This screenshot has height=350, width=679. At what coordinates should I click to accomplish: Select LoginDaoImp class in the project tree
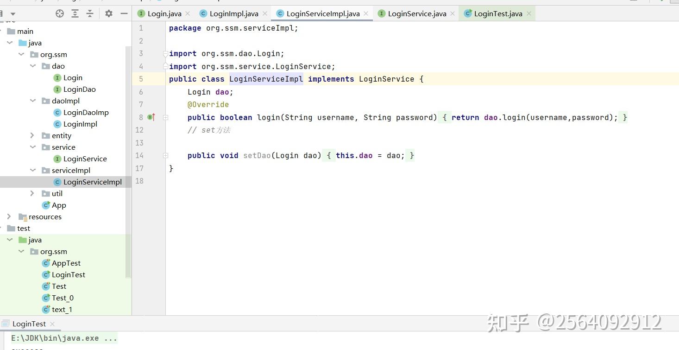click(86, 112)
